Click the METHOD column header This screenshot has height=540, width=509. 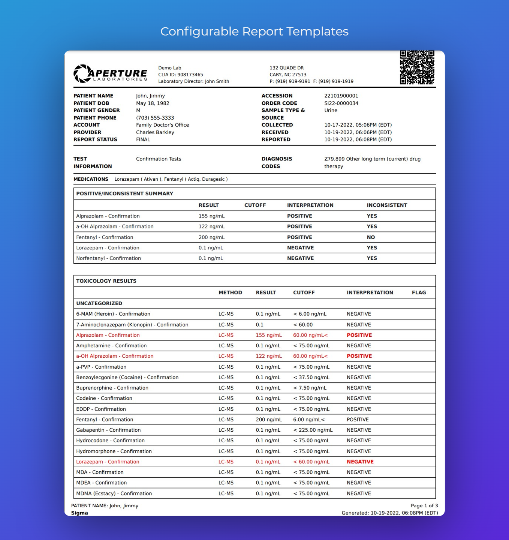tap(230, 292)
